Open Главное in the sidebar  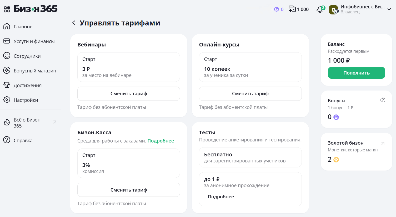(23, 27)
